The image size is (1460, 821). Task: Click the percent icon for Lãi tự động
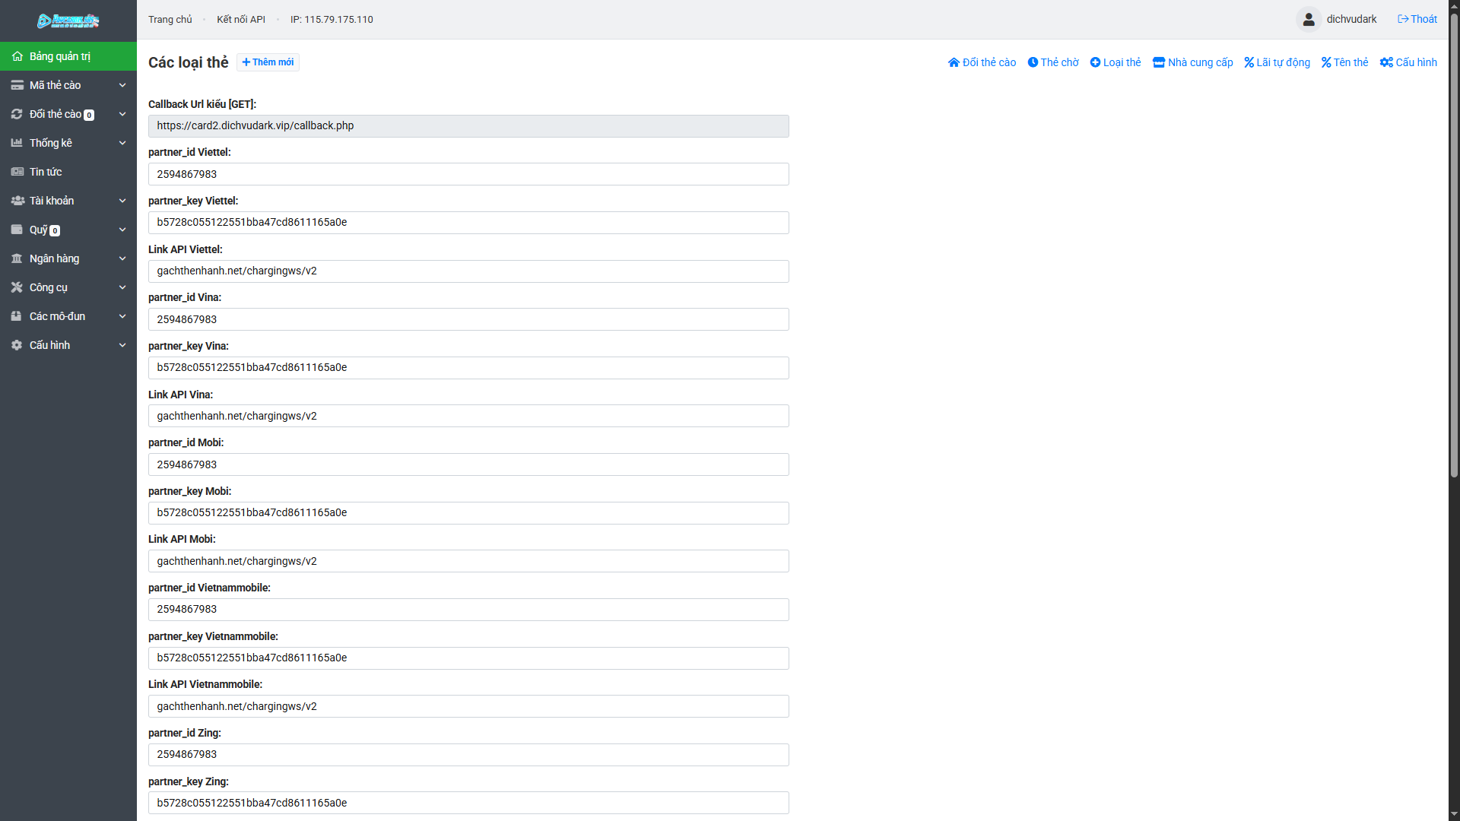tap(1249, 62)
